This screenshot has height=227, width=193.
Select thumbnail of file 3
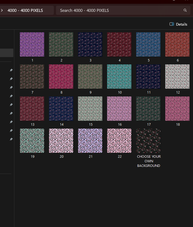coord(90,44)
